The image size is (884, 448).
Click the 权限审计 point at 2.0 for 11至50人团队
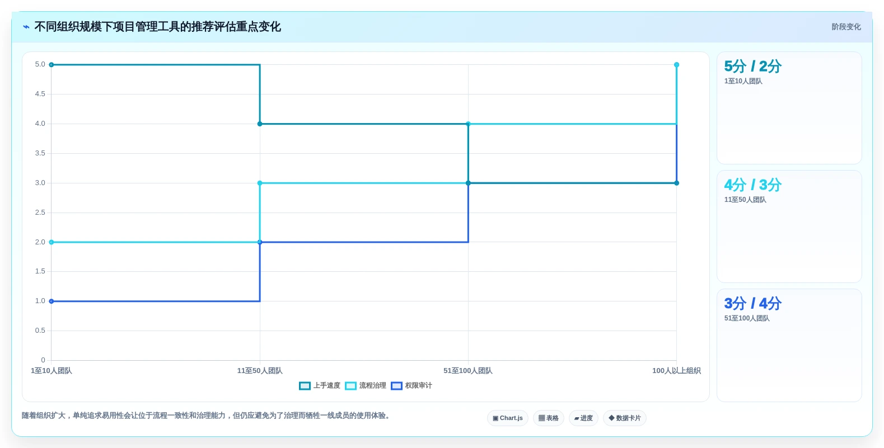(x=260, y=242)
